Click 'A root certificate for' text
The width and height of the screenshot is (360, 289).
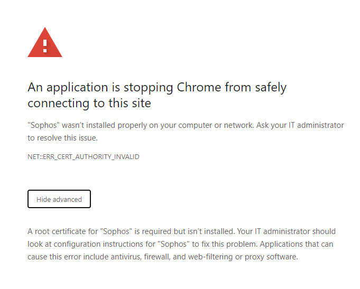pos(63,231)
